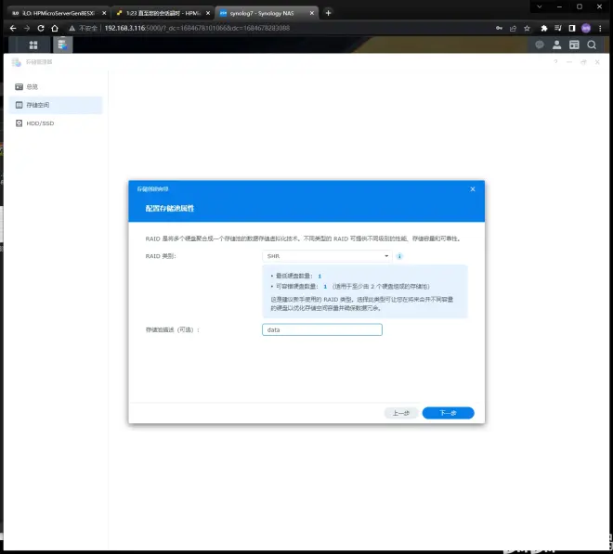Click the storage pool description field
613x554 pixels.
pyautogui.click(x=322, y=329)
